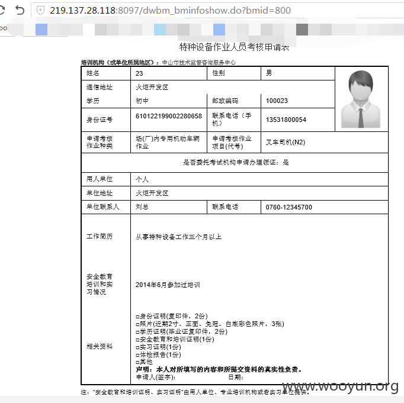The width and height of the screenshot is (404, 403).
Task: Click the gender value 男
Action: click(269, 73)
